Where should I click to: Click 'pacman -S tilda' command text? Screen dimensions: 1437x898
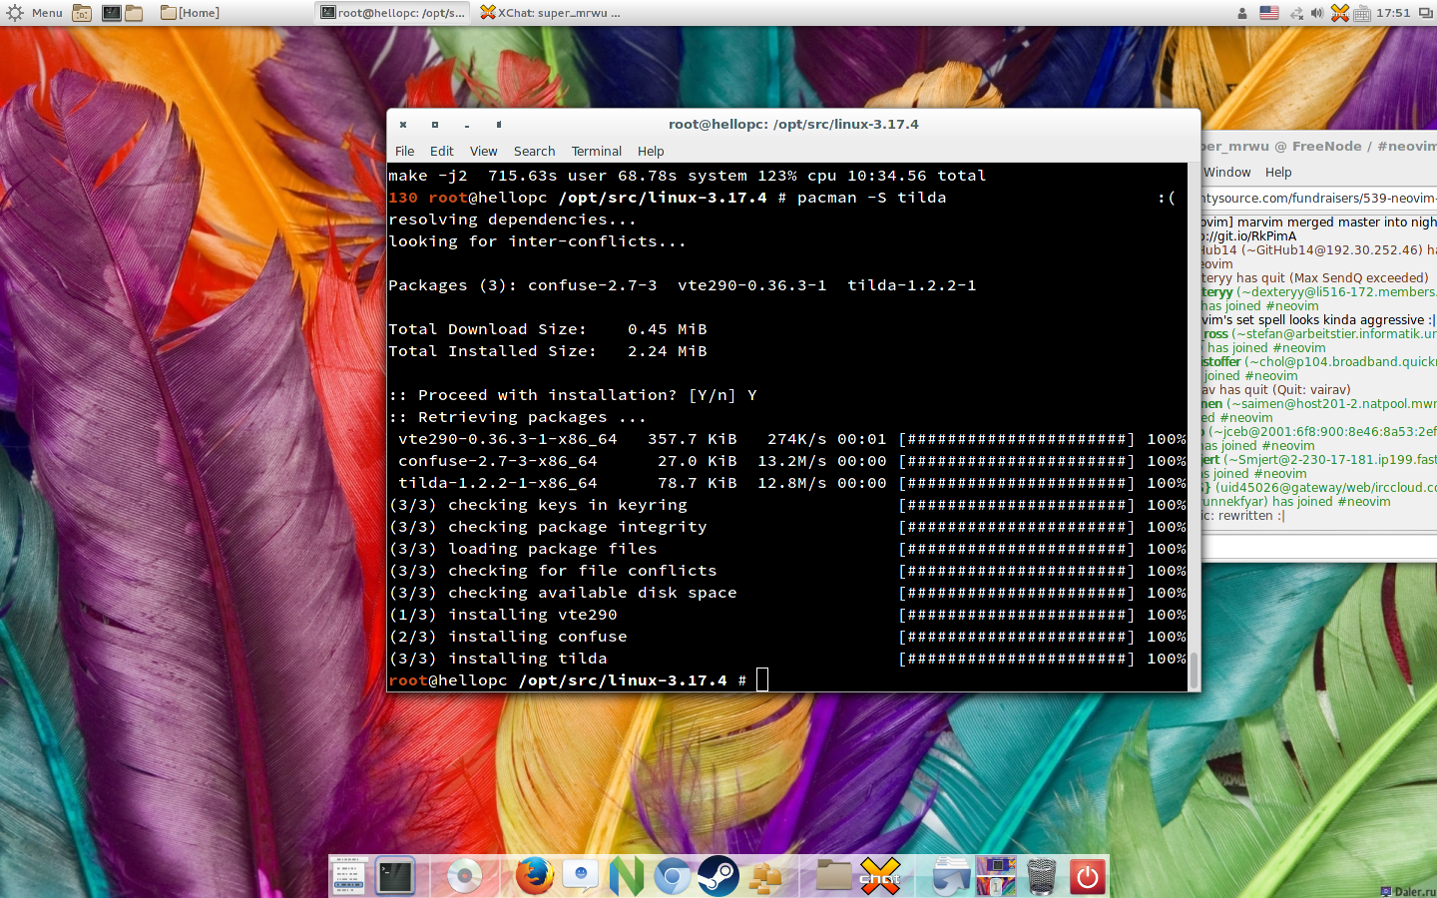click(871, 198)
